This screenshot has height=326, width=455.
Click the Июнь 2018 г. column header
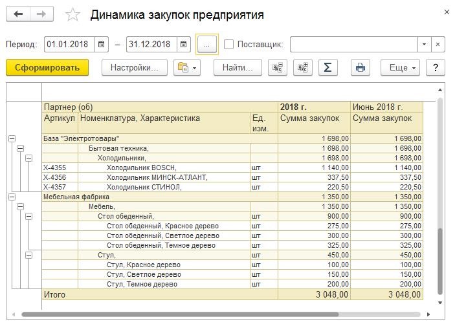(387, 107)
